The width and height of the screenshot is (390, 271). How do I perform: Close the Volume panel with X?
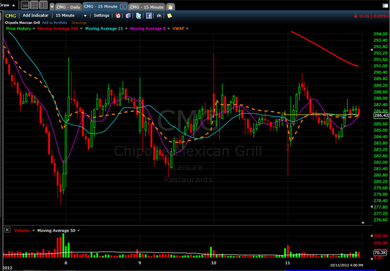pyautogui.click(x=8, y=230)
